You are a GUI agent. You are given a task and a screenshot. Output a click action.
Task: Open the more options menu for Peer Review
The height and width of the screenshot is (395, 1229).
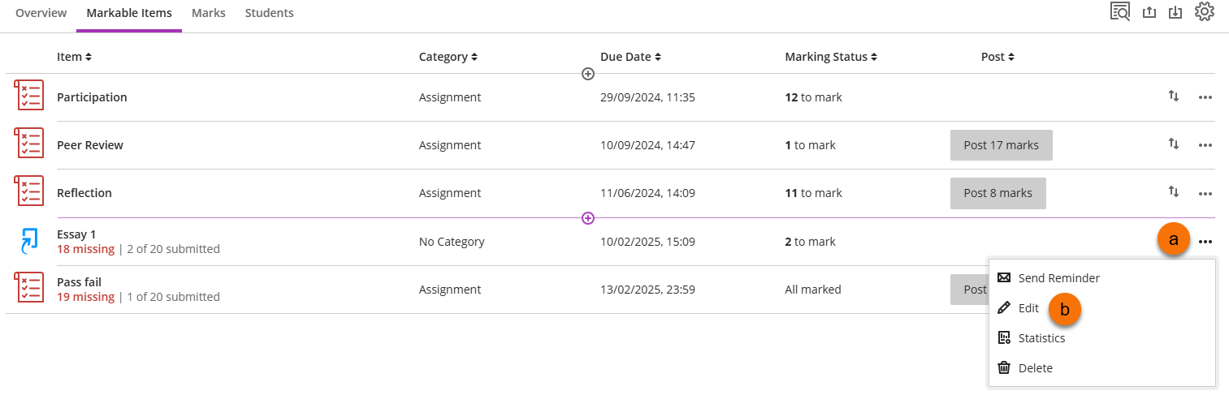(x=1205, y=145)
